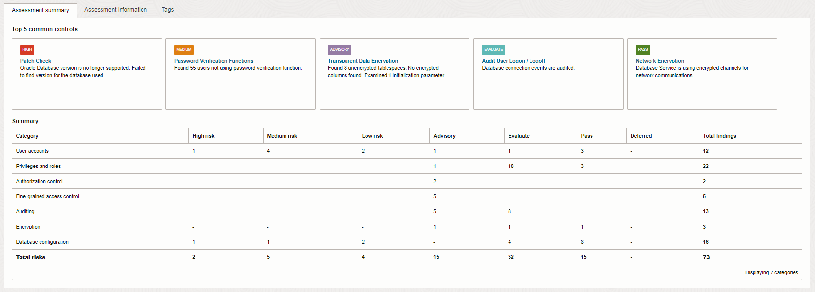Click total findings 16 for Database configuration
815x292 pixels.
click(x=706, y=242)
